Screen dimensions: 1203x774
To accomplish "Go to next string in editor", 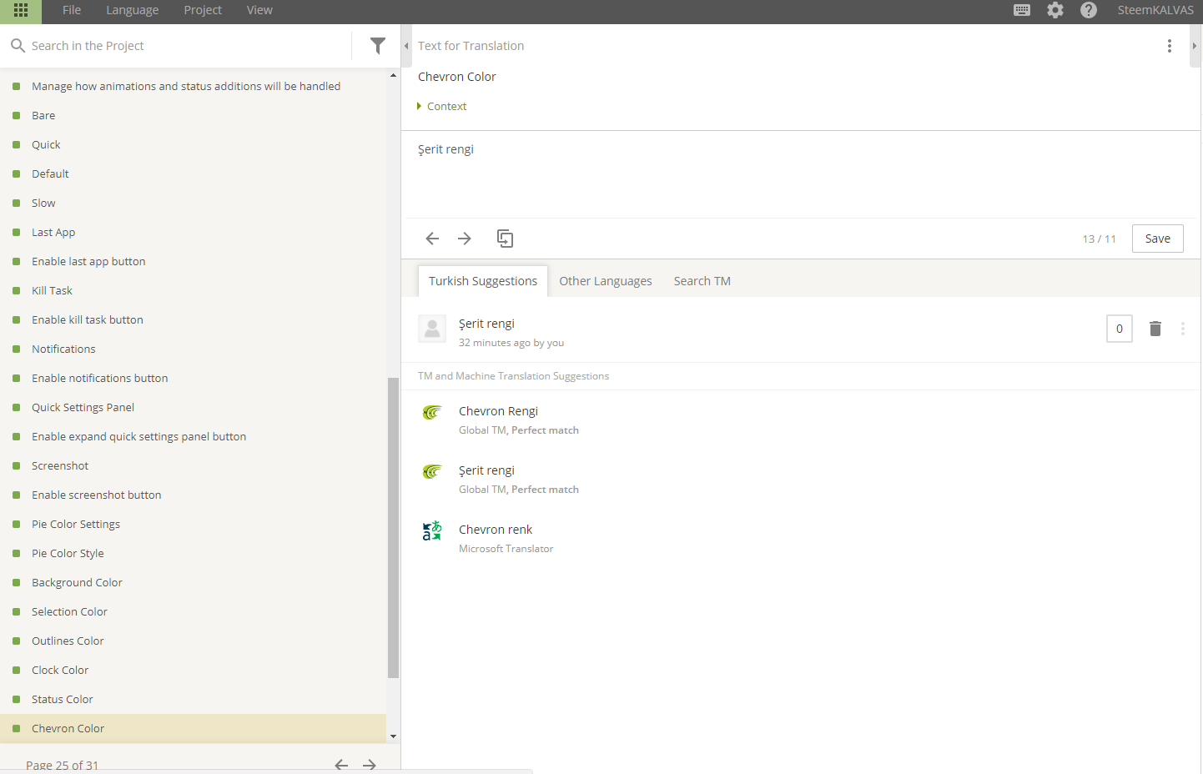I will click(465, 239).
